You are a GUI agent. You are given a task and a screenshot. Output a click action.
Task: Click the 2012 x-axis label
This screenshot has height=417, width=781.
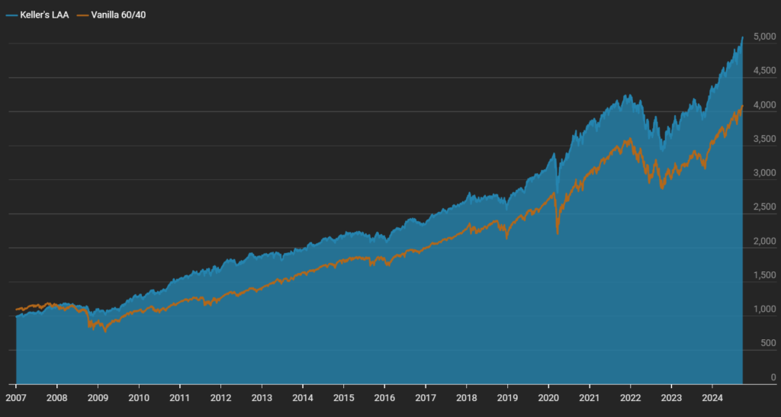[x=220, y=398]
